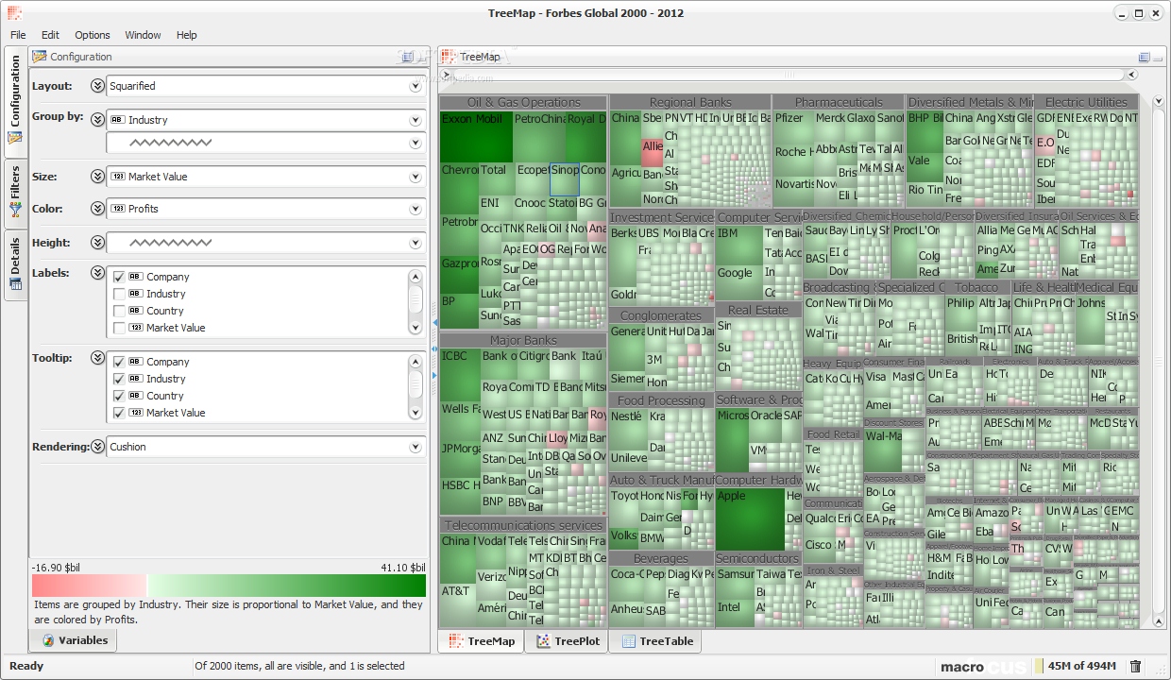Maximize the Configuration panel via restore icon
This screenshot has height=680, width=1171.
(408, 57)
